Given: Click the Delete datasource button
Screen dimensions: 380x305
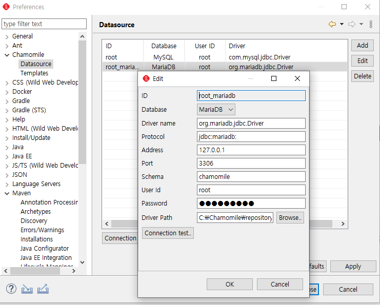Looking at the screenshot, I should 363,76.
